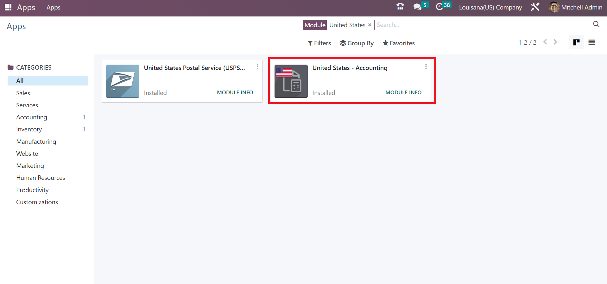This screenshot has width=607, height=284.
Task: Go to next page of results
Action: pyautogui.click(x=555, y=42)
